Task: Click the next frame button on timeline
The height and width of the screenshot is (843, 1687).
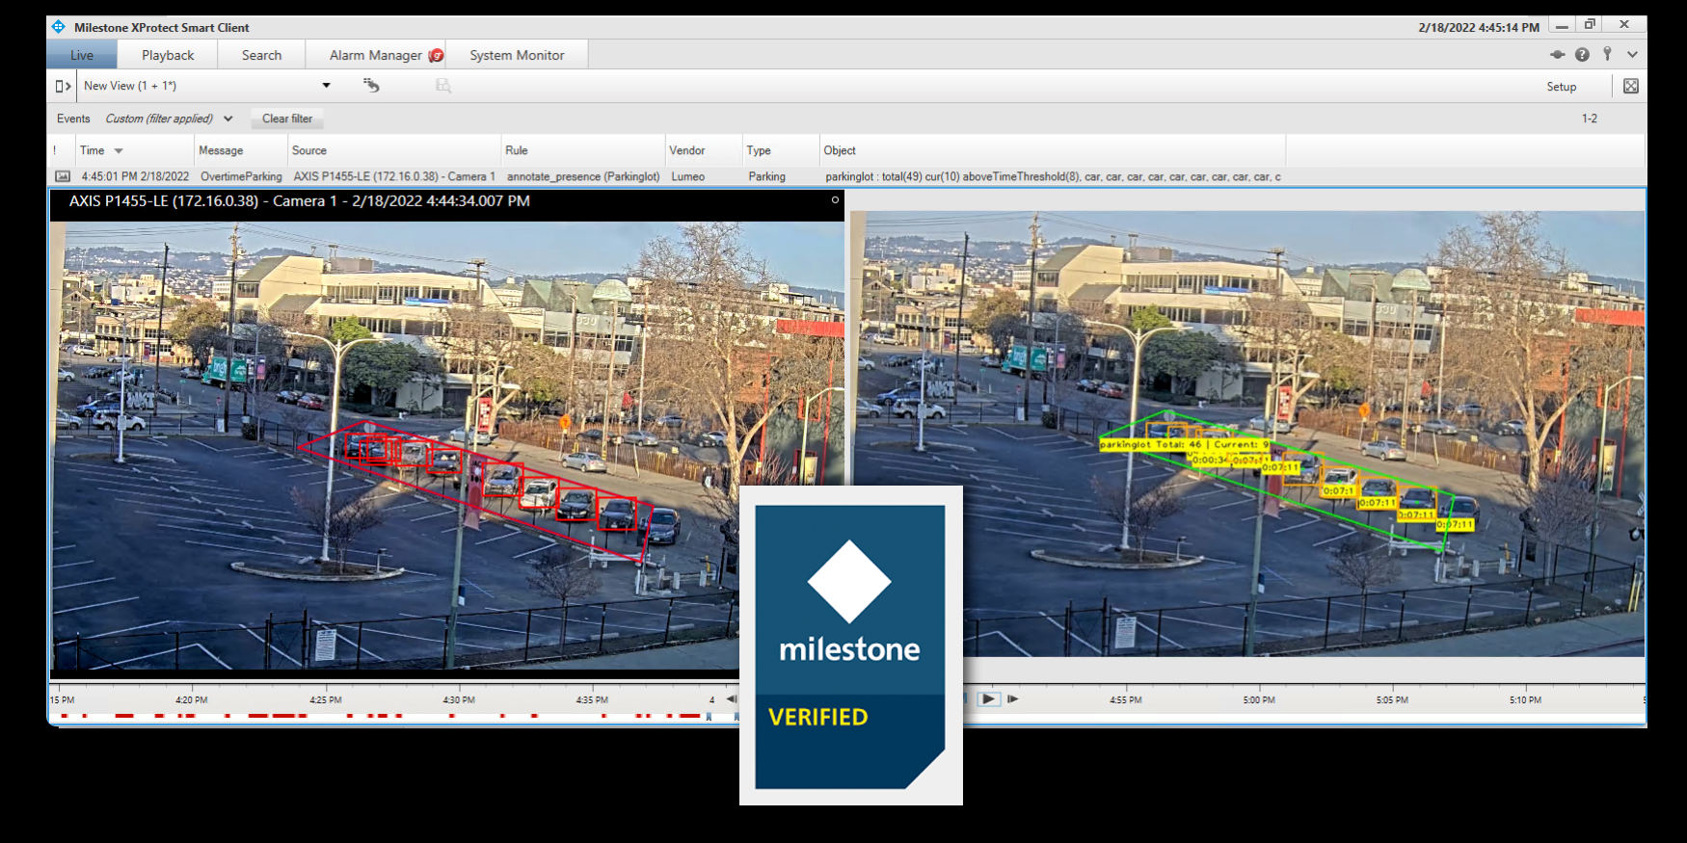Action: (x=1013, y=699)
